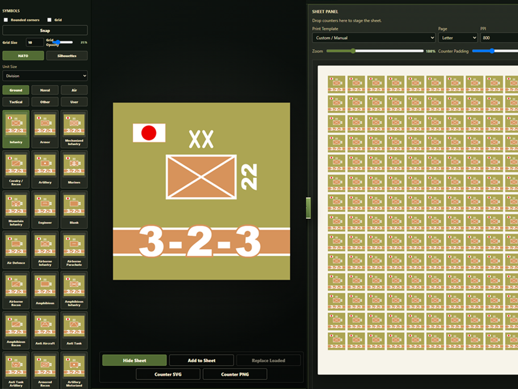Select the Anti Aircraft symbol
518x389 pixels.
45,330
